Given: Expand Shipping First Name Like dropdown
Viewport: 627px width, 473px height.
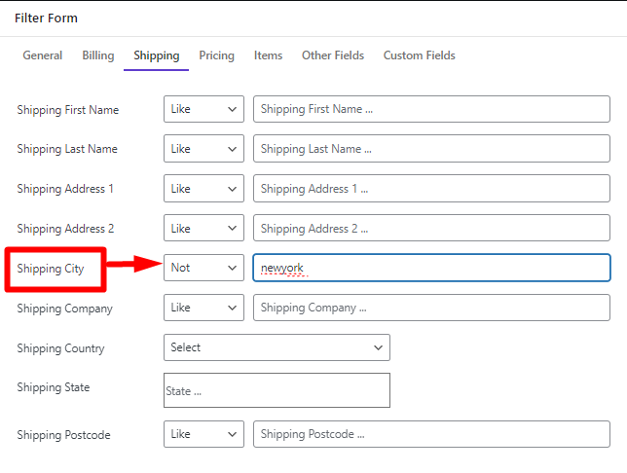Looking at the screenshot, I should 203,109.
